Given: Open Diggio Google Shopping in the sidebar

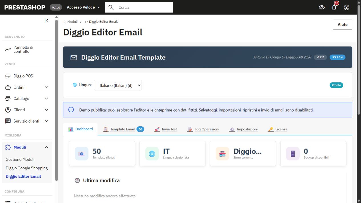Looking at the screenshot, I should pos(27,168).
